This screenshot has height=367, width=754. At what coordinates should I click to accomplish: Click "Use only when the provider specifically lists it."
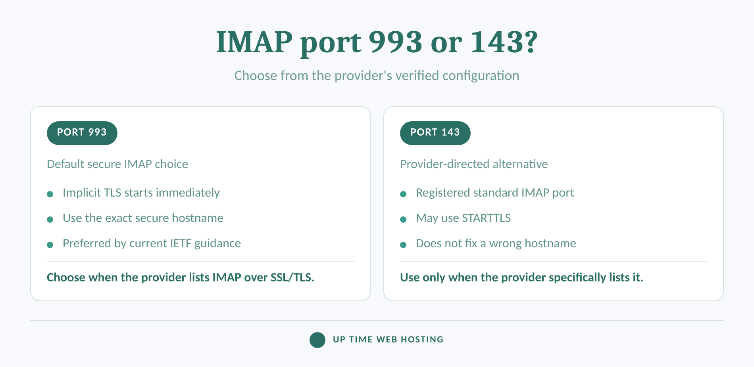click(521, 277)
